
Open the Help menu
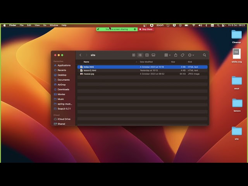tap(64, 25)
